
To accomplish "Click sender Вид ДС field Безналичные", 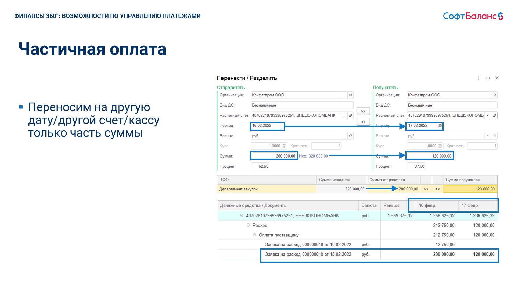I will (x=302, y=105).
